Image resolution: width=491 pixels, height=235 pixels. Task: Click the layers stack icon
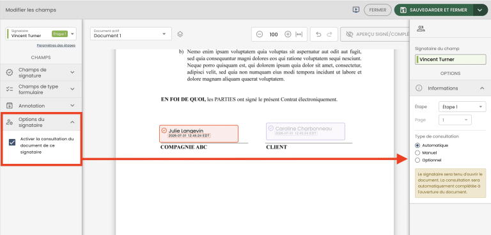point(180,34)
